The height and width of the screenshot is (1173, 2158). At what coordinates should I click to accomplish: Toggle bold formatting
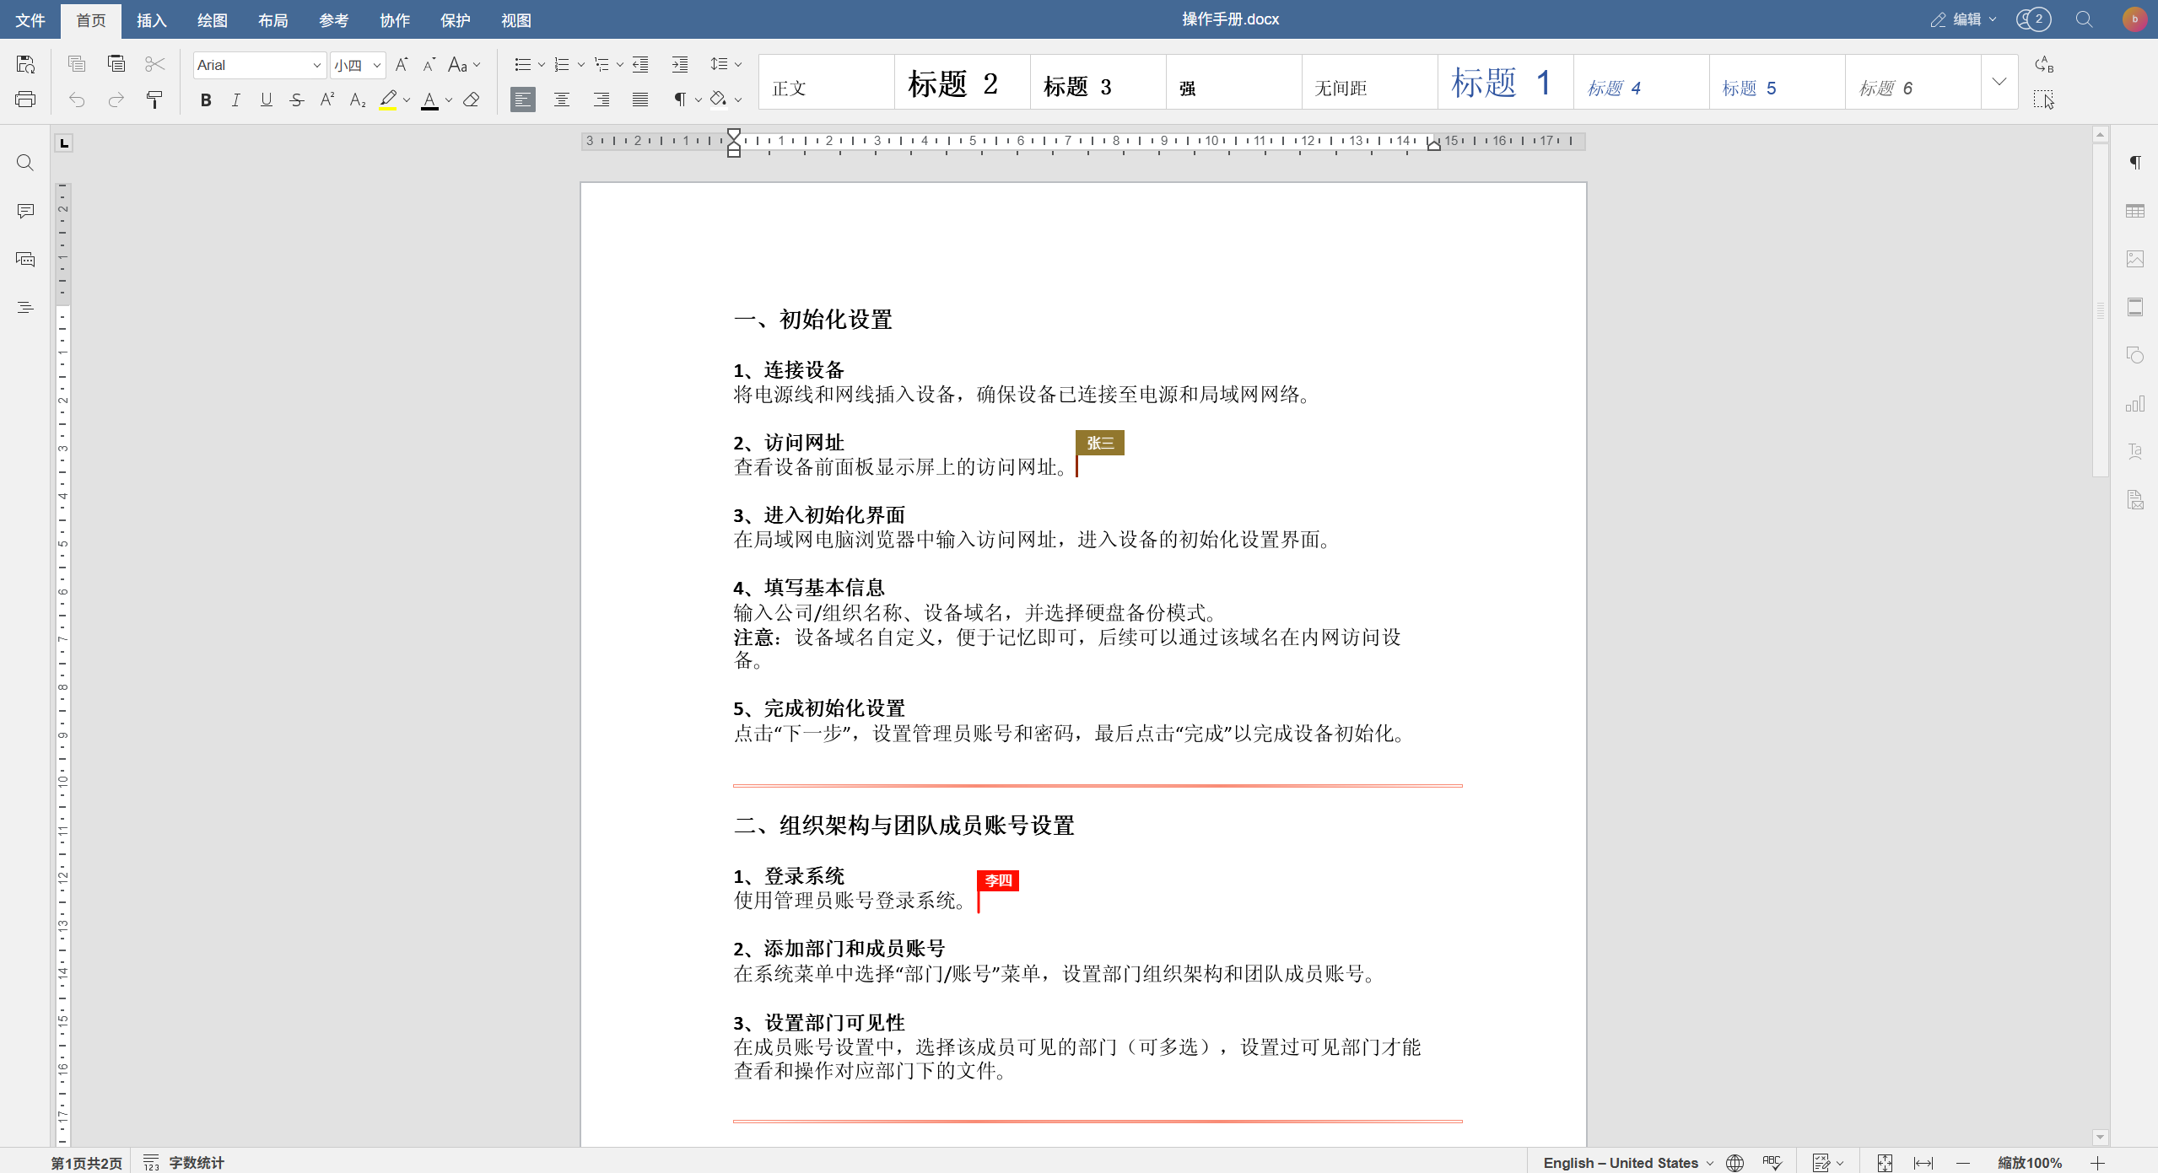(x=205, y=100)
